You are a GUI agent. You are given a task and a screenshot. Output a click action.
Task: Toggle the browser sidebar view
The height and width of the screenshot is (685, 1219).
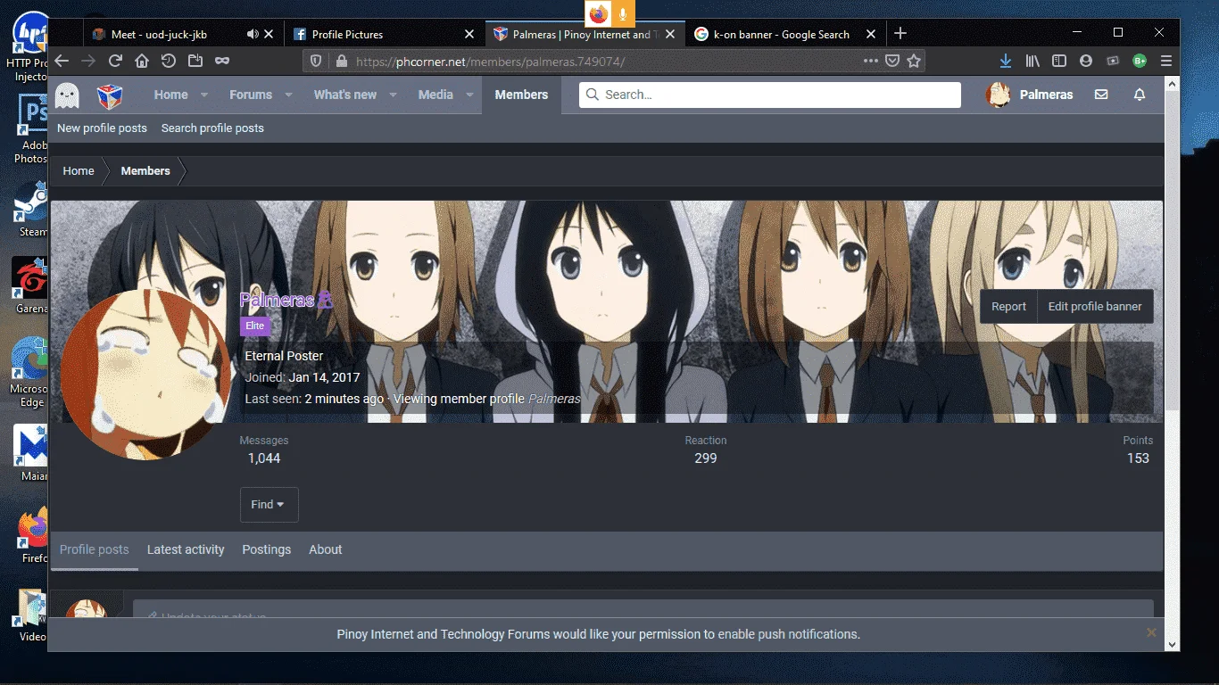(x=1059, y=61)
